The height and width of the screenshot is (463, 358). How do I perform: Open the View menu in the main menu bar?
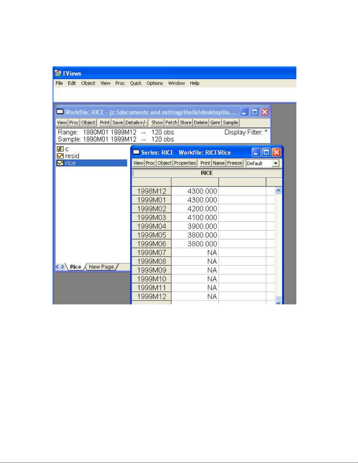[105, 83]
